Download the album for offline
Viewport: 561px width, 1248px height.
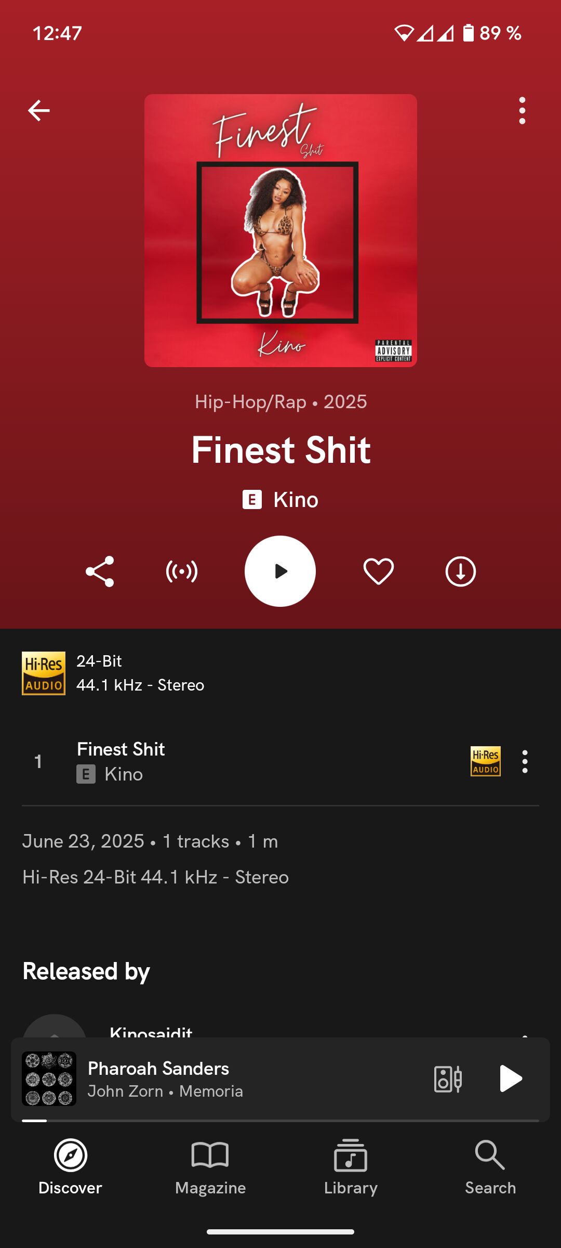(x=461, y=571)
